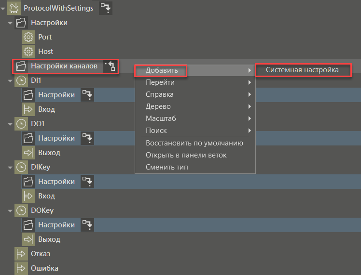Select Настройки label under DI1
Screen dimensions: 361x275
[x=56, y=95]
